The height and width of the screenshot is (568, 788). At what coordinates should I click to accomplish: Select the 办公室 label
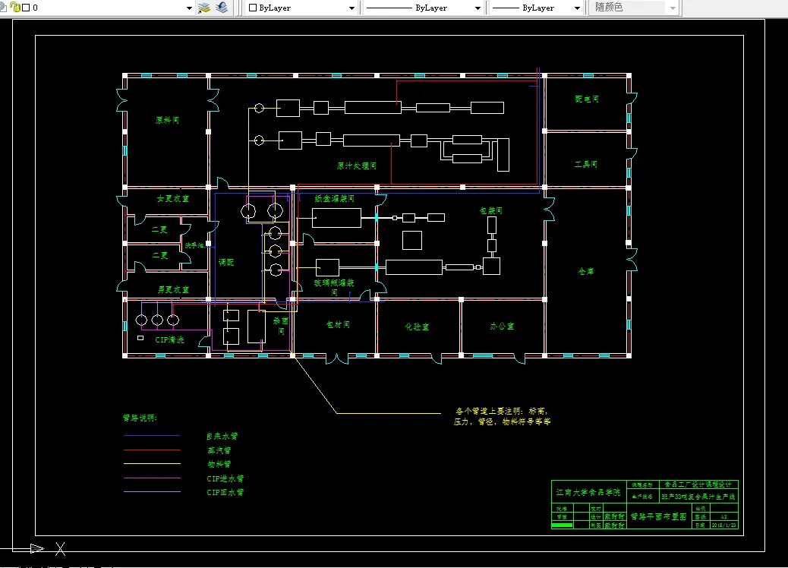[502, 327]
